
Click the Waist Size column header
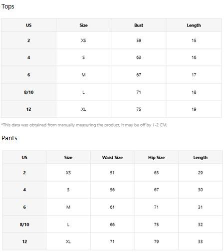point(112,157)
